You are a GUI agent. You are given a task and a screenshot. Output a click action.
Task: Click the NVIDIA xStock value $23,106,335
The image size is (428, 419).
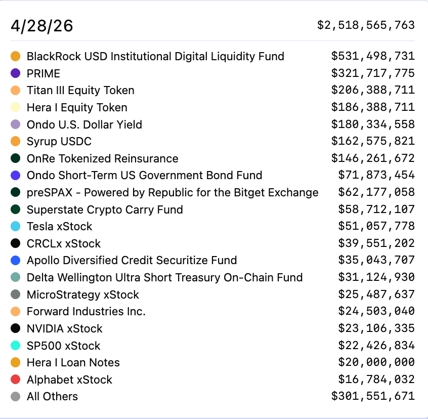[x=376, y=328]
